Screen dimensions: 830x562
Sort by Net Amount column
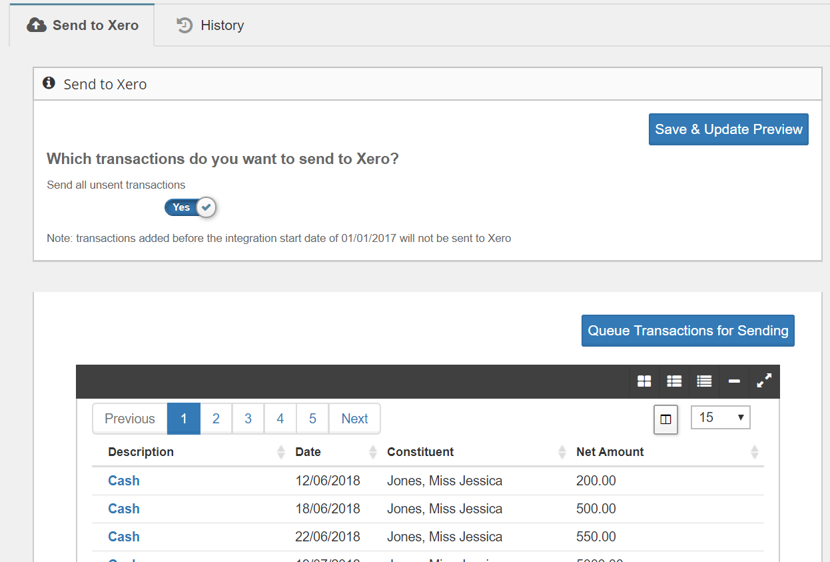[754, 452]
